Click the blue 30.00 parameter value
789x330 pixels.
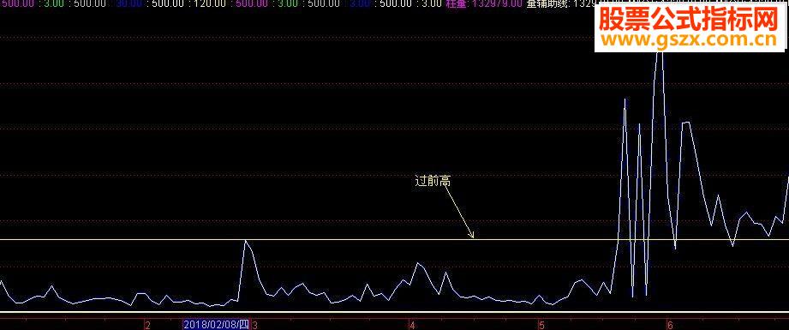[x=129, y=3]
